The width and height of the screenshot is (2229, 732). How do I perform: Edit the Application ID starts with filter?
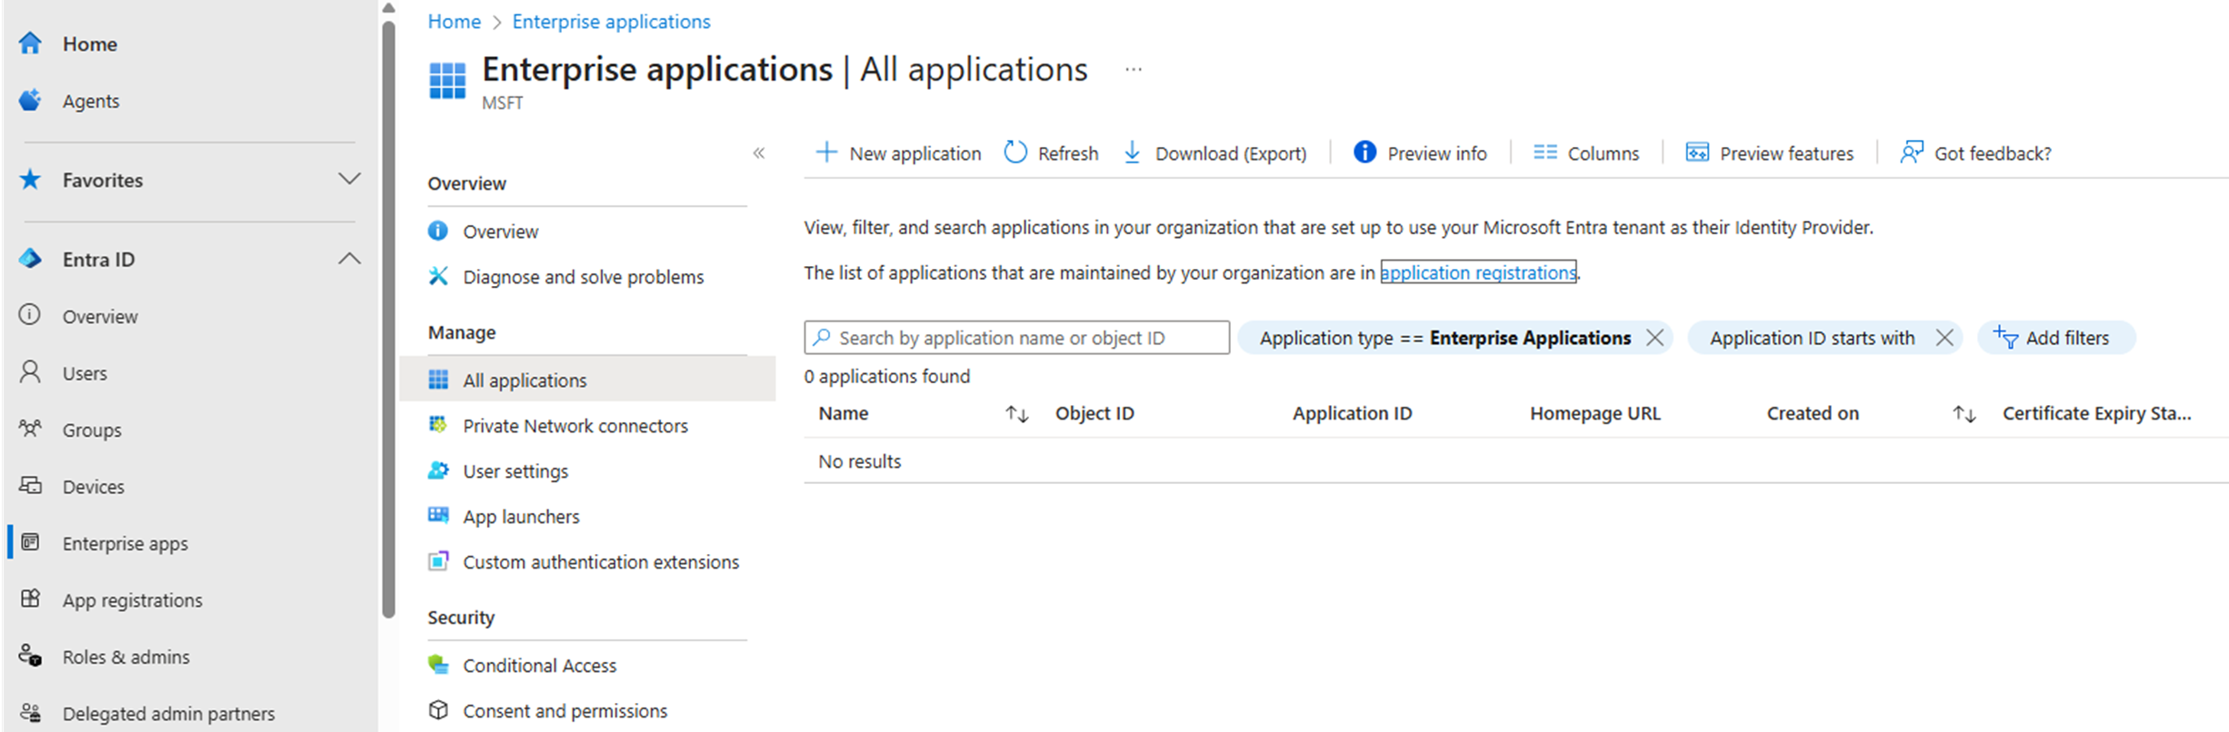pyautogui.click(x=1812, y=338)
